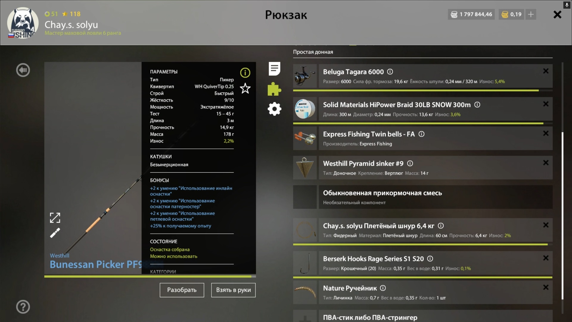The image size is (572, 322).
Task: Expand the rod preview with arrows icon
Action: pos(55,218)
